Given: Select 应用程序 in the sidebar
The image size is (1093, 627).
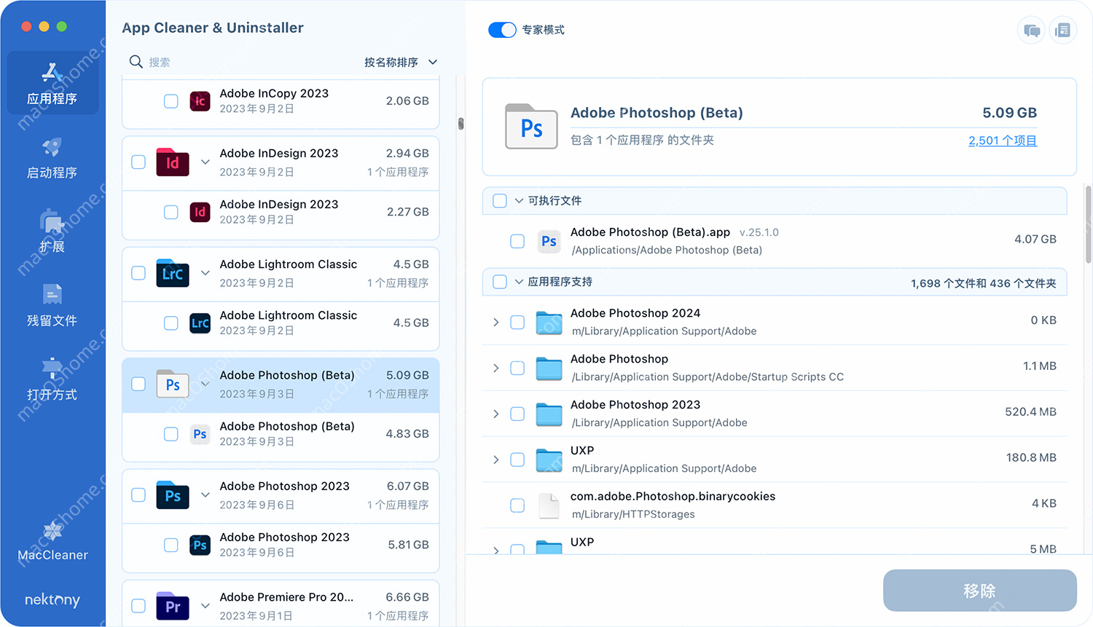Looking at the screenshot, I should [x=52, y=82].
